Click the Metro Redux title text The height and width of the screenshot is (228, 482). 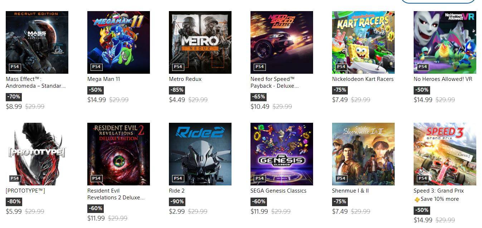click(185, 79)
